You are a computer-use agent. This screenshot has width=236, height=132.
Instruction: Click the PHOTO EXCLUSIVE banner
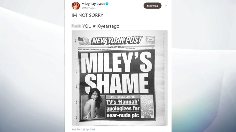coord(123,97)
